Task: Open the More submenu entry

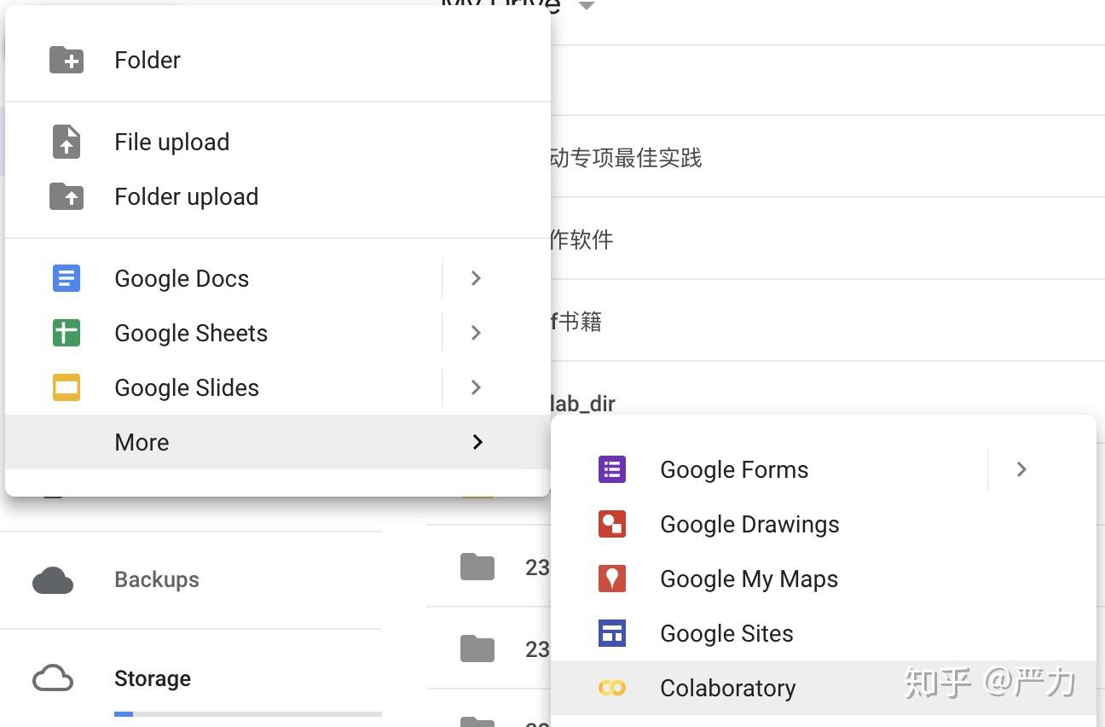Action: [142, 442]
